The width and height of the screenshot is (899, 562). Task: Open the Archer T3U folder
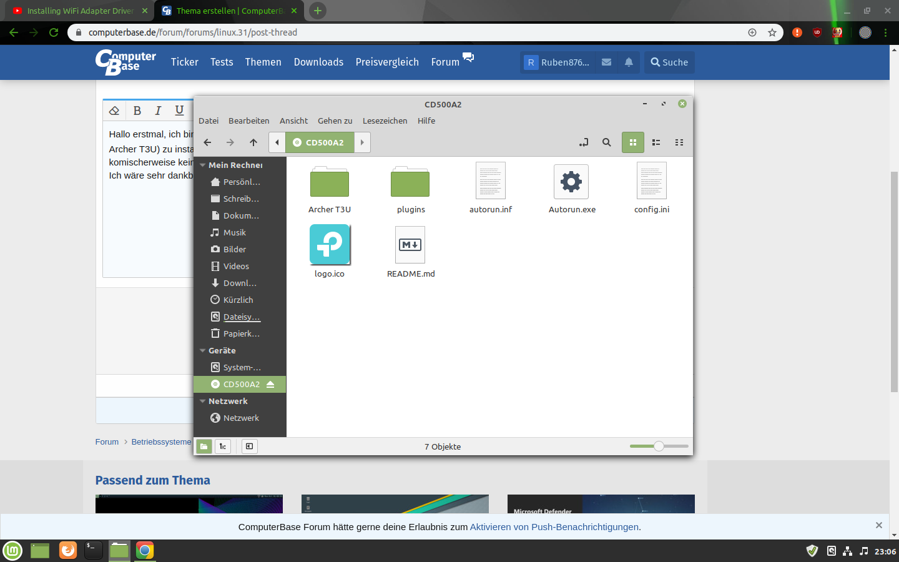tap(330, 190)
